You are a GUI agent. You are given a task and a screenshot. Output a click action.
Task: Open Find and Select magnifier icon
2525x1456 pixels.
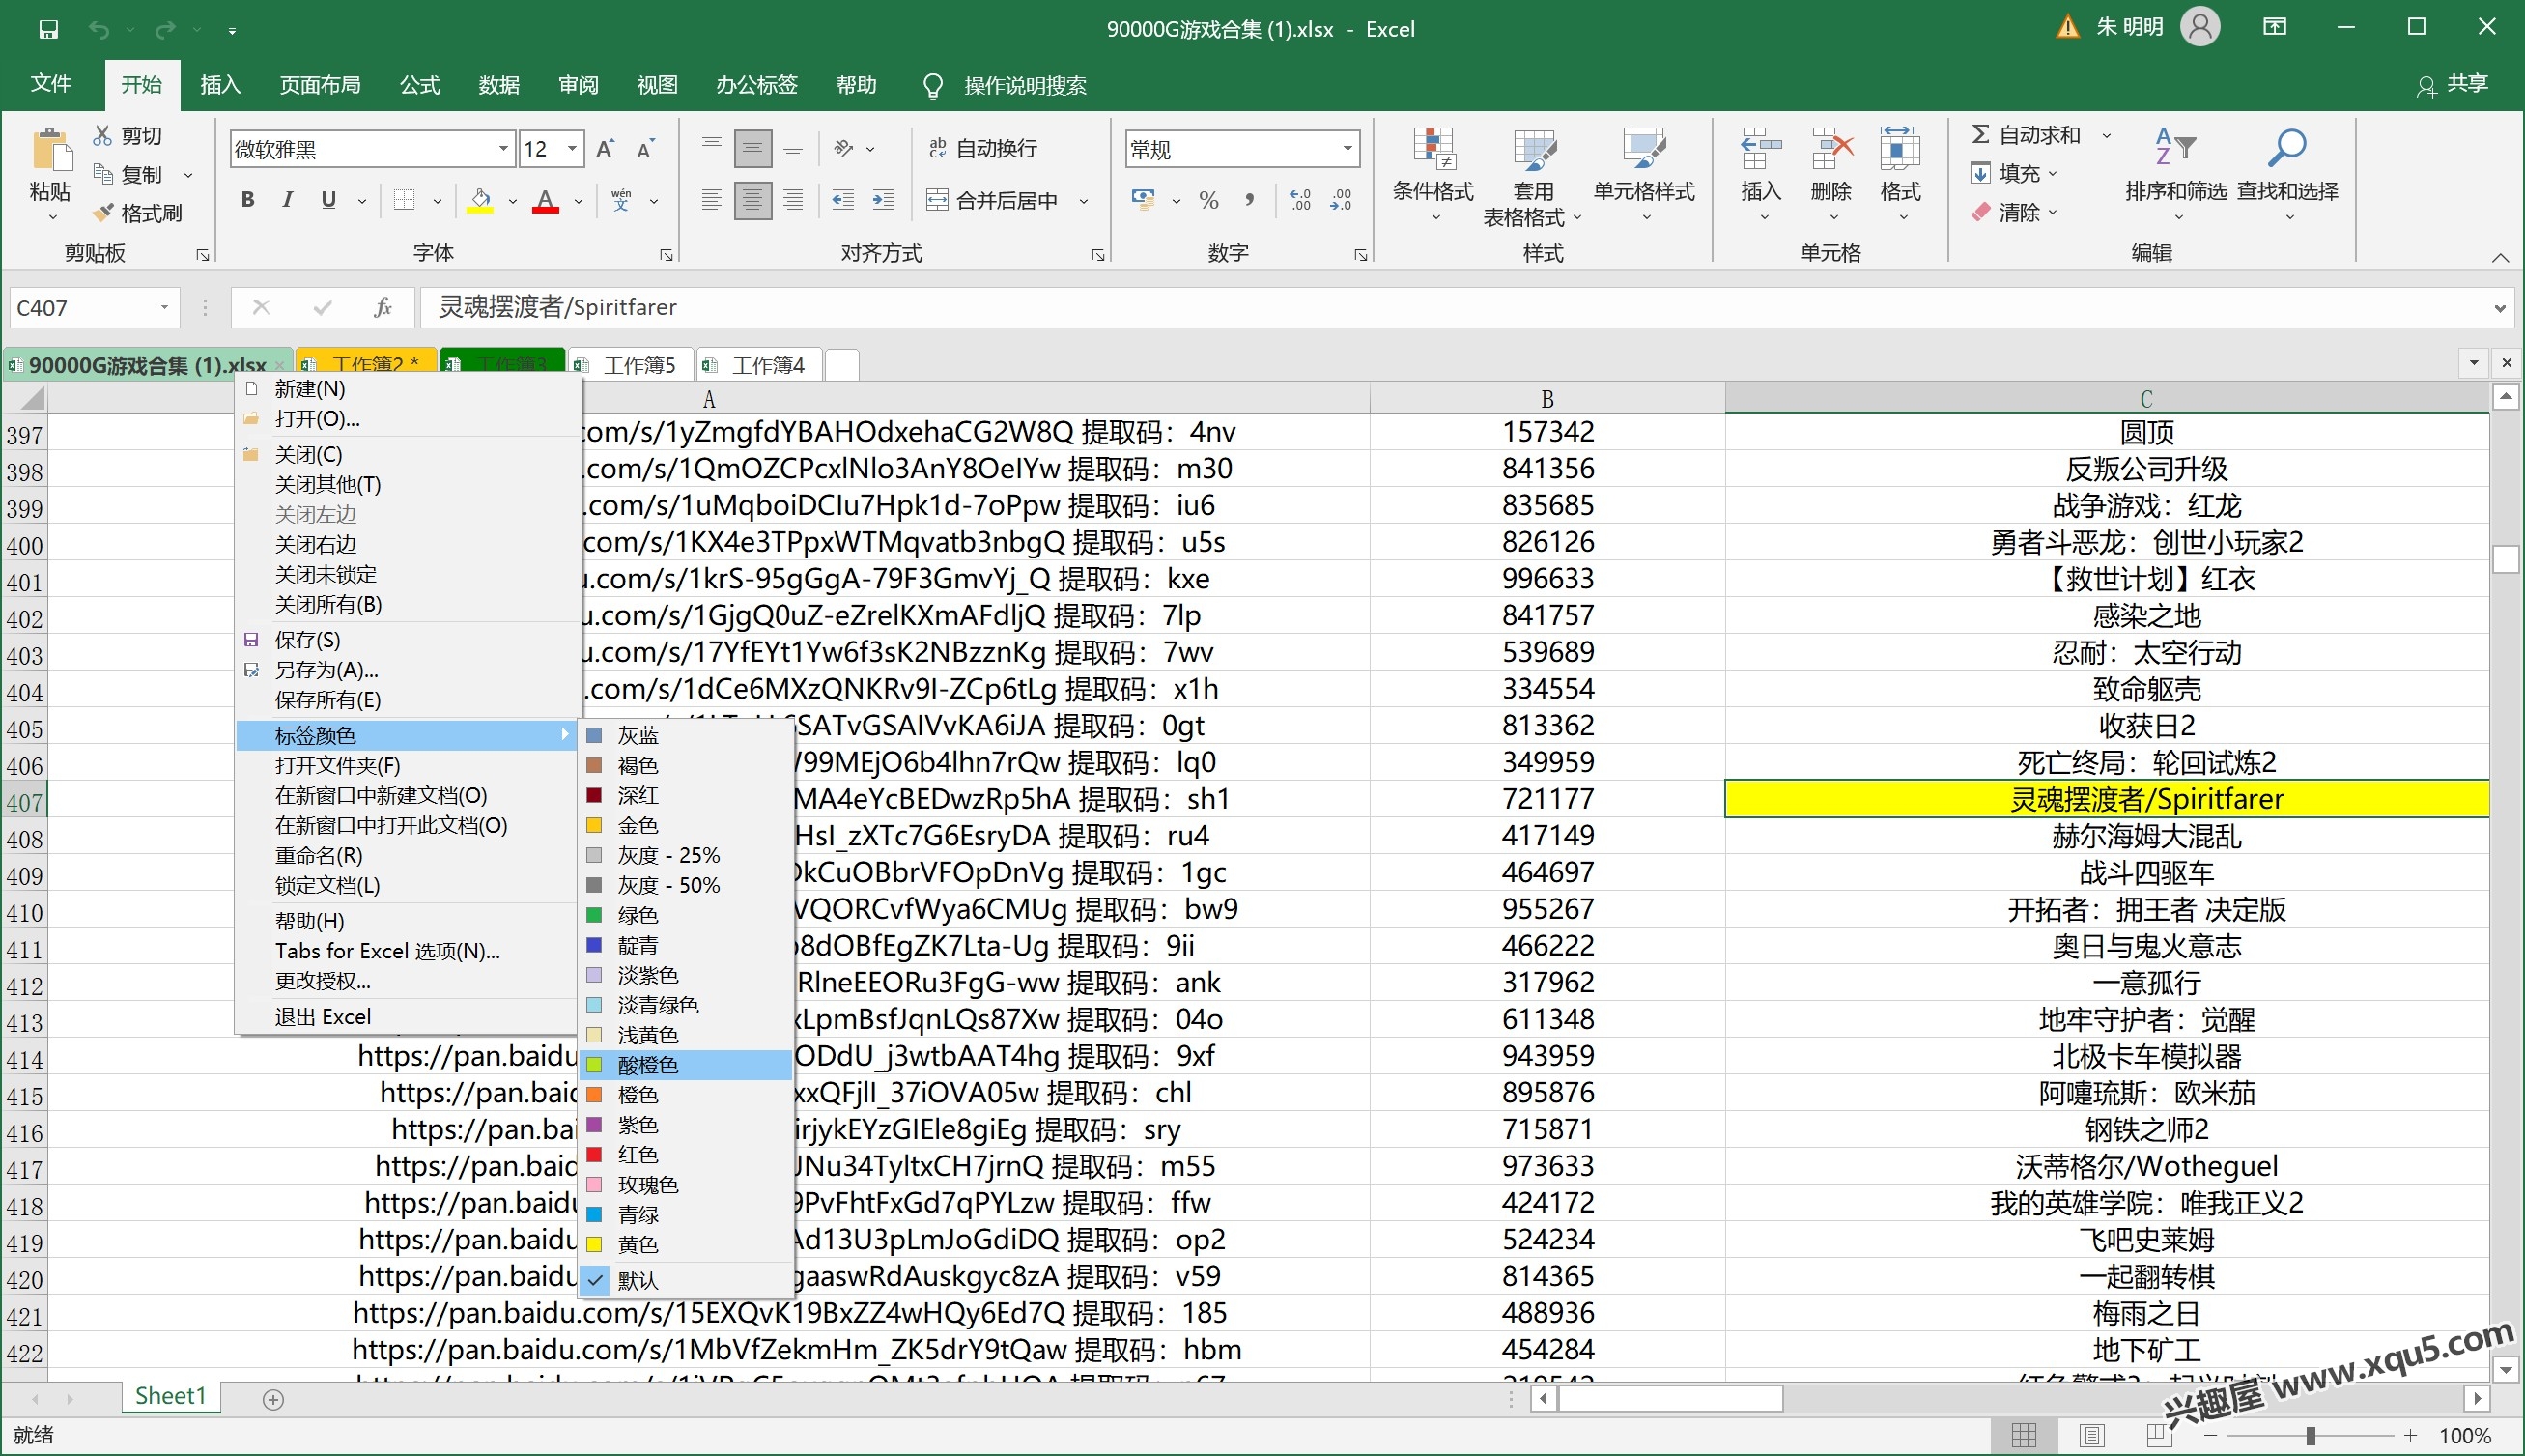pyautogui.click(x=2286, y=147)
